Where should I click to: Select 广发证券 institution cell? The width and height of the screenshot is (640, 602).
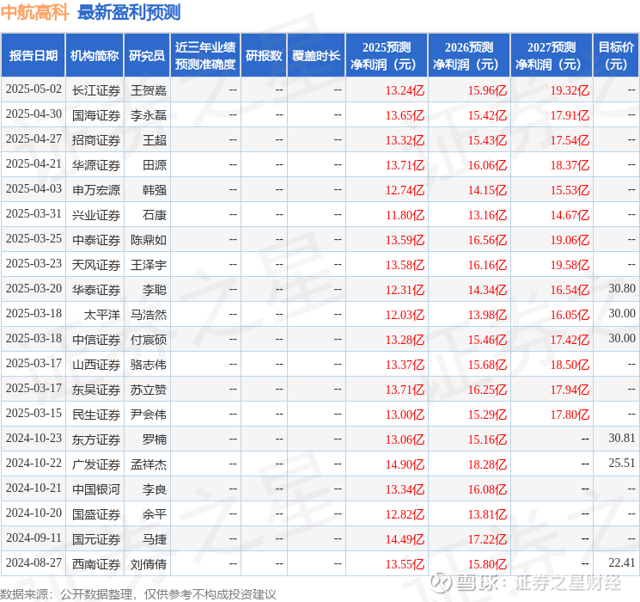(x=96, y=464)
